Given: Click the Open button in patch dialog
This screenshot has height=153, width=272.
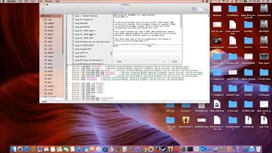Looking at the screenshot, I should pyautogui.click(x=119, y=61).
